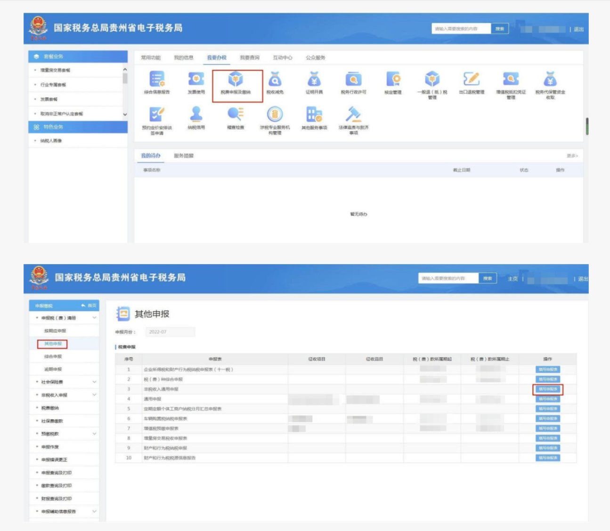Viewport: 610px width, 531px height.
Task: Click 填写申报表 for 非税收入通用申报
Action: (x=548, y=389)
